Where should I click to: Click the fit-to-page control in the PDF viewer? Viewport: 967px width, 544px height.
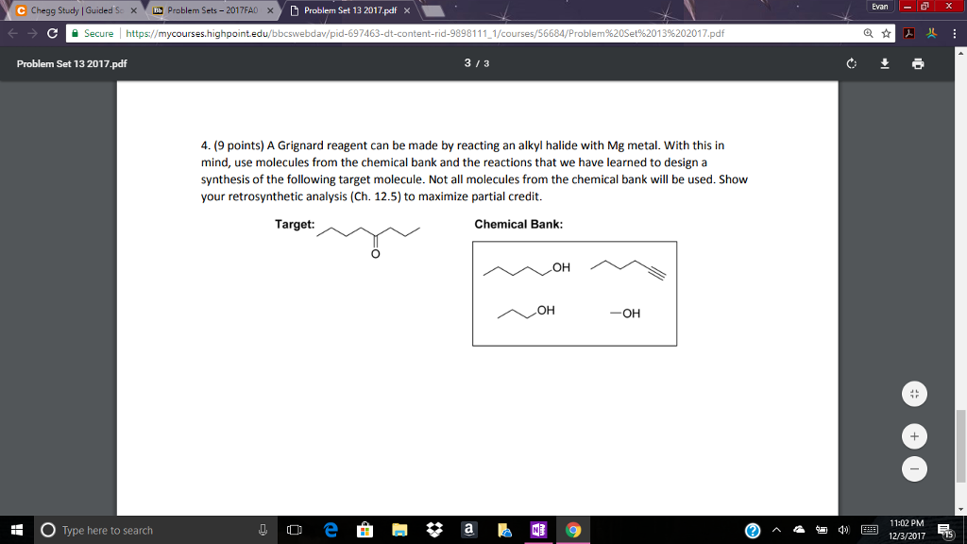pyautogui.click(x=914, y=393)
